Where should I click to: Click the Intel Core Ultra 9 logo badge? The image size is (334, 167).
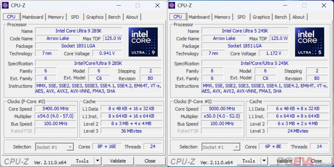(x=143, y=42)
